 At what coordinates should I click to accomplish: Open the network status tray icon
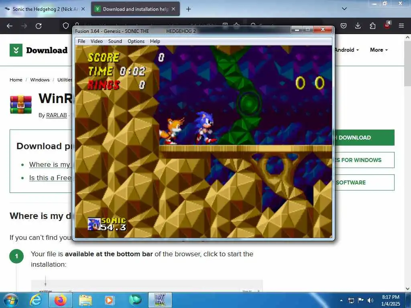tap(351, 300)
